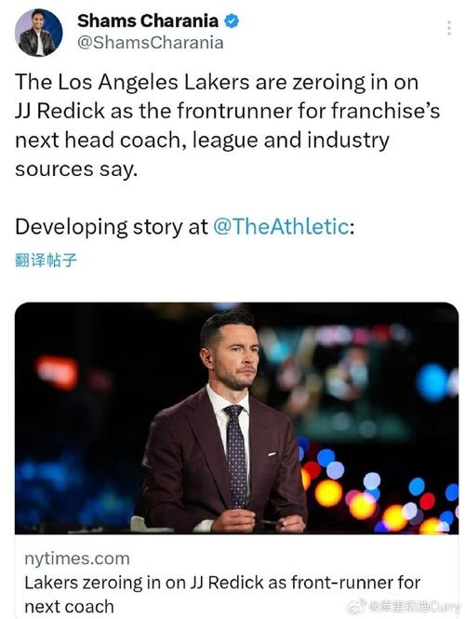The height and width of the screenshot is (619, 465).
Task: Click the blurred red light in the photo
Action: tap(57, 372)
